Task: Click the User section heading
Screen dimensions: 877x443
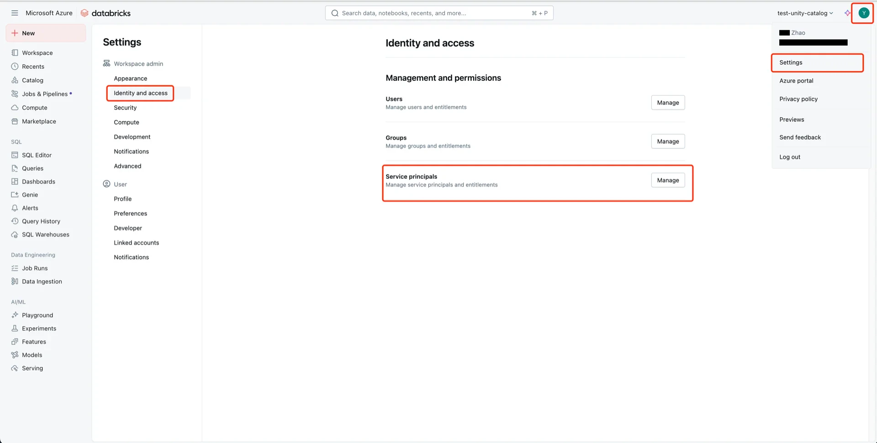Action: [x=120, y=184]
